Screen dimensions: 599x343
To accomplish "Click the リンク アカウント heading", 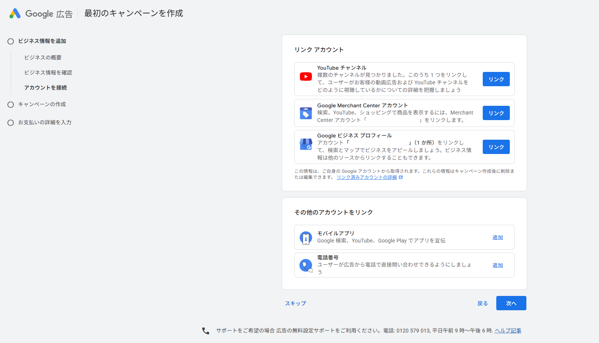I will click(x=319, y=50).
